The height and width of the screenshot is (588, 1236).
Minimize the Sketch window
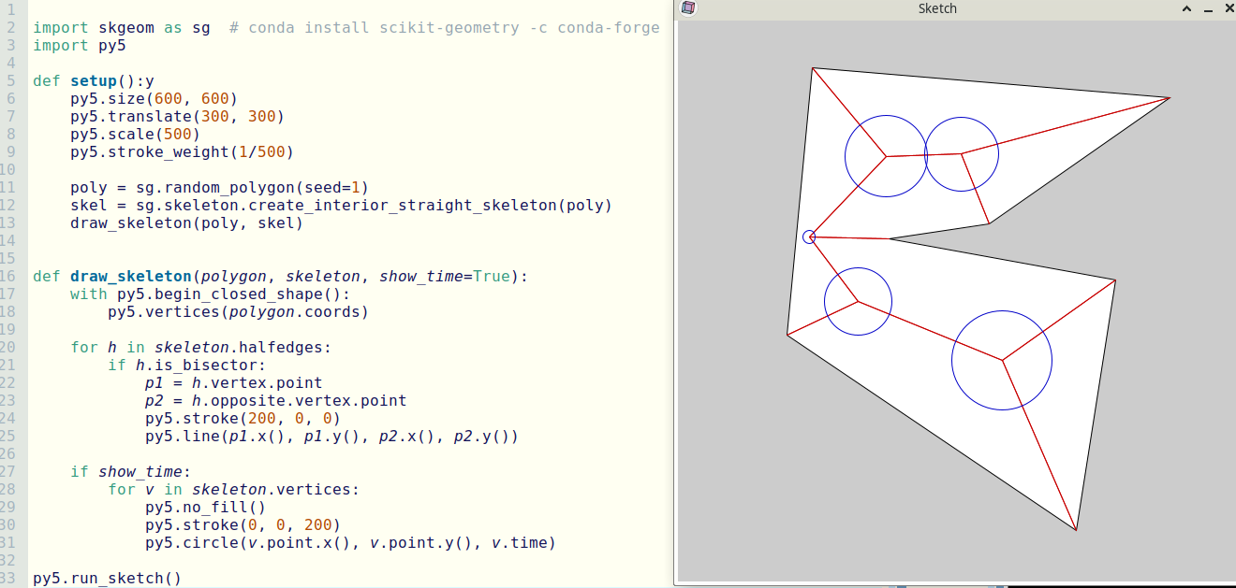click(x=1207, y=9)
